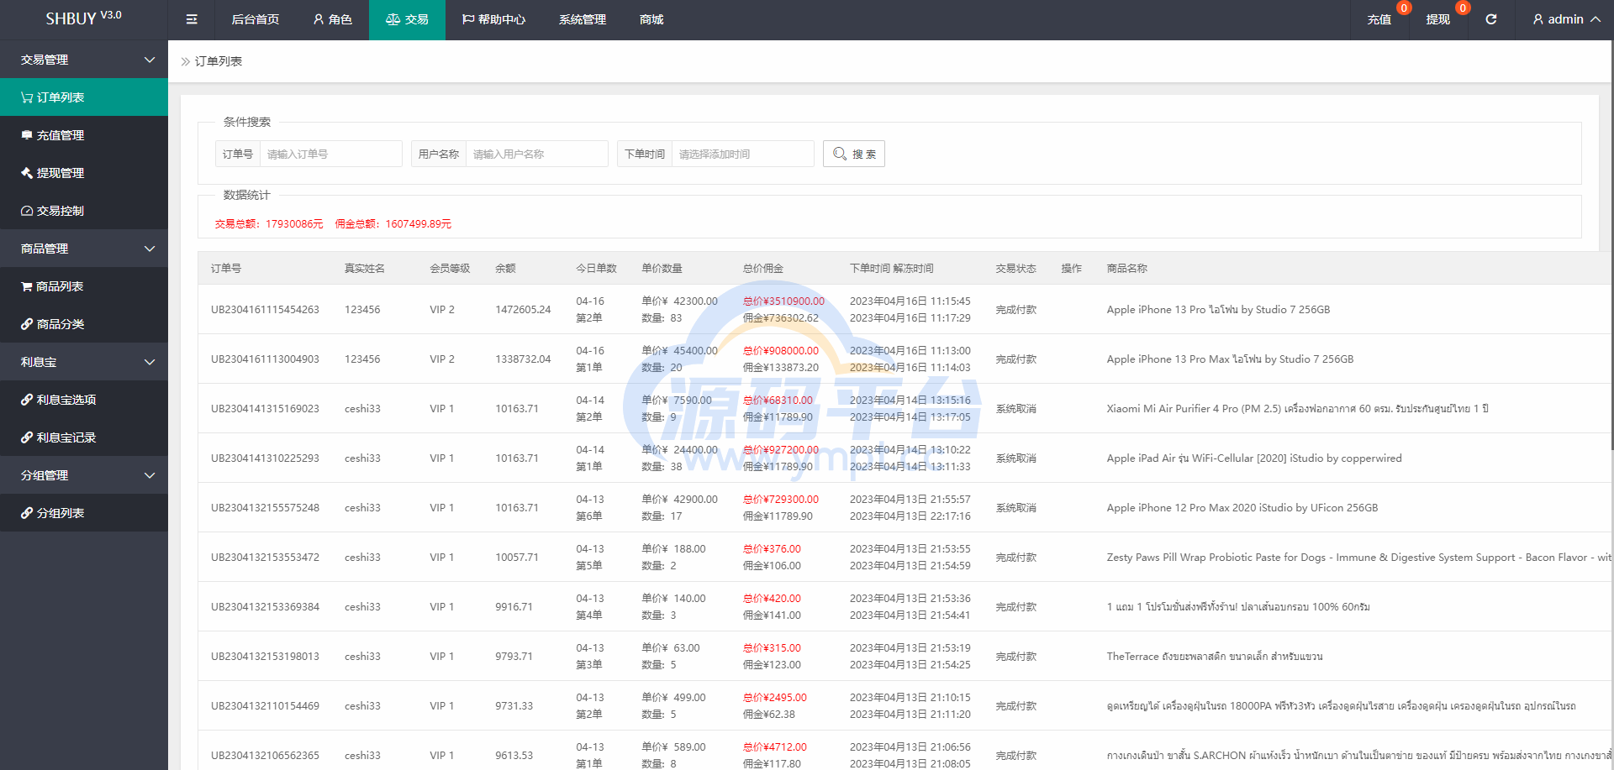Collapse the 分组管理 sidebar group
1614x770 pixels.
pyautogui.click(x=84, y=475)
